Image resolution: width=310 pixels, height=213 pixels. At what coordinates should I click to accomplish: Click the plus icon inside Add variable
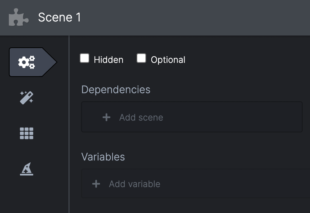coord(96,183)
